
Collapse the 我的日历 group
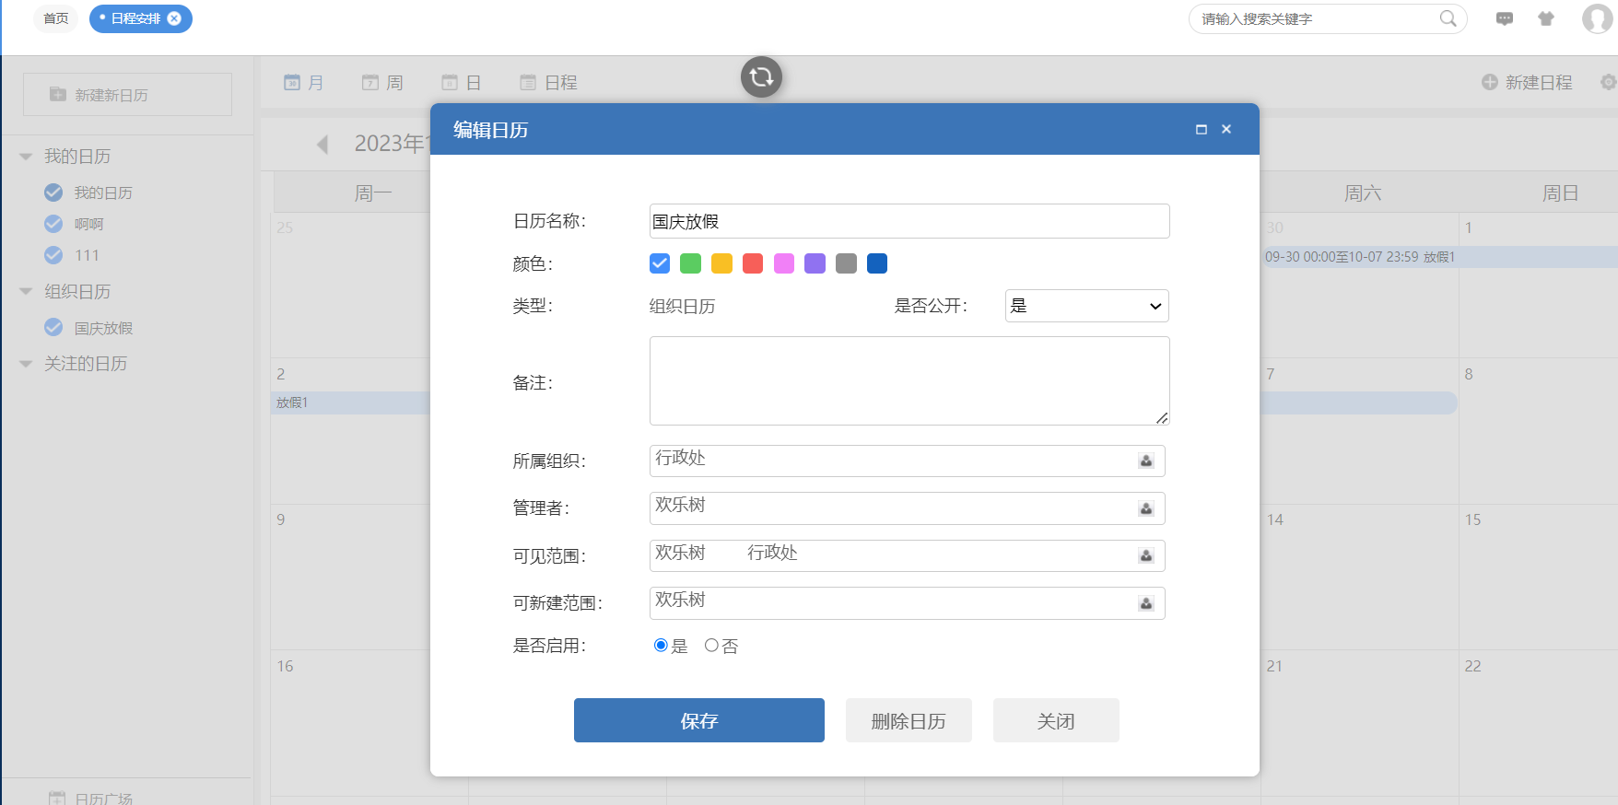tap(26, 157)
